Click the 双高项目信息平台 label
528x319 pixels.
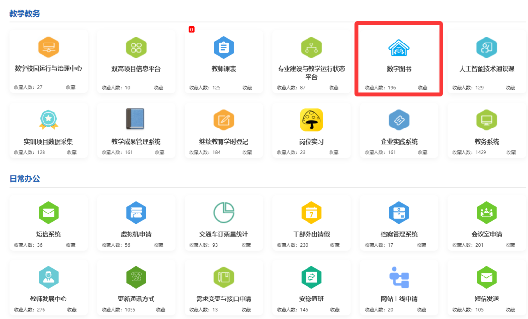(136, 69)
